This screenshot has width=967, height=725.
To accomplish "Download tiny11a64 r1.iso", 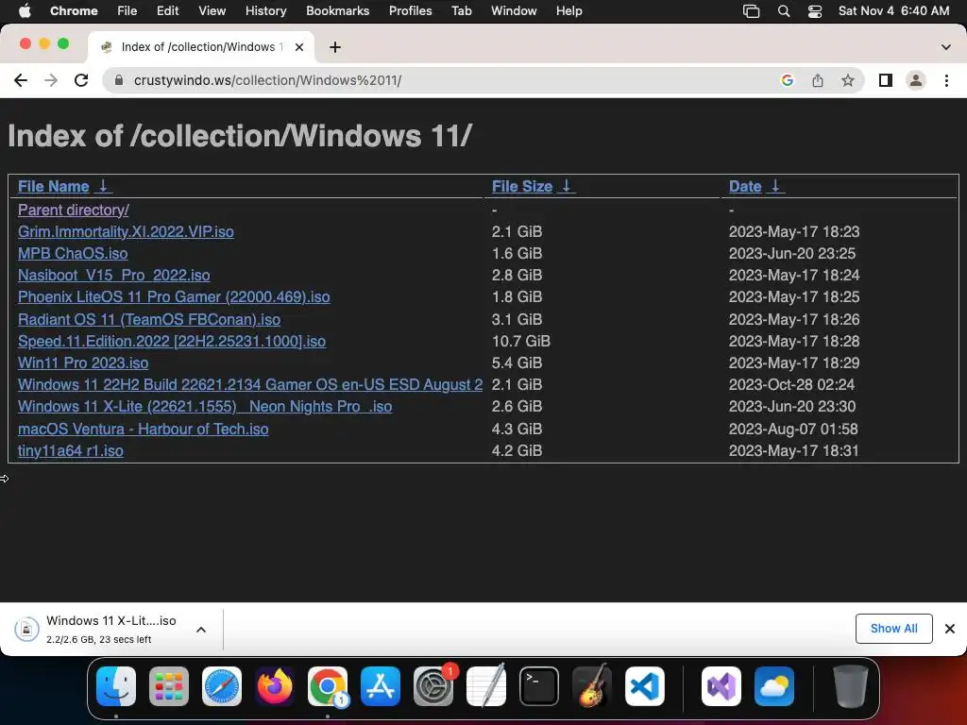I will (70, 450).
